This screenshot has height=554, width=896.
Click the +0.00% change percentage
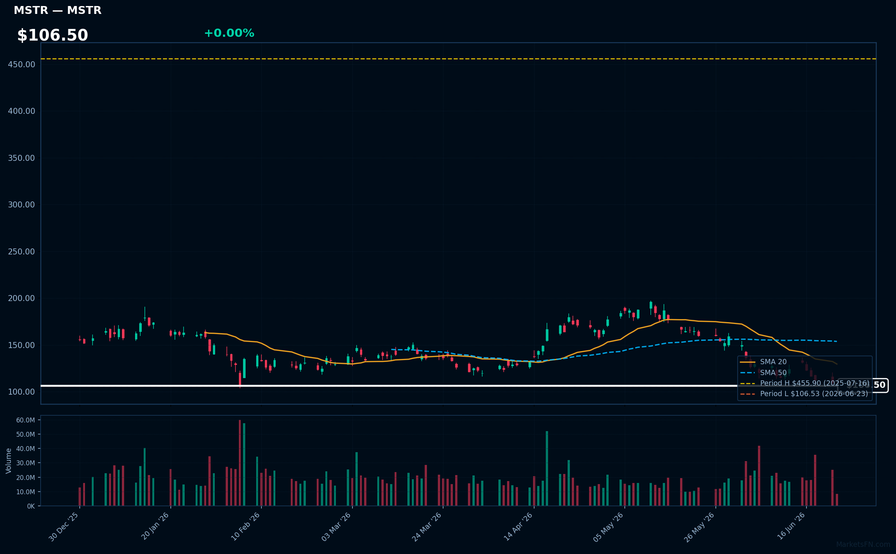229,33
